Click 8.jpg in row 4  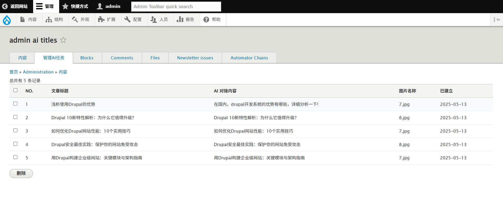pos(404,144)
